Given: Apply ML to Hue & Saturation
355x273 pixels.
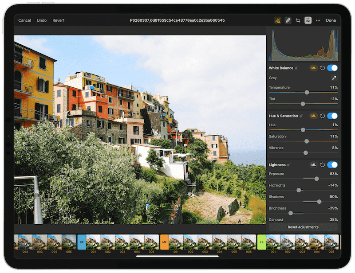Looking at the screenshot, I should click(x=314, y=116).
